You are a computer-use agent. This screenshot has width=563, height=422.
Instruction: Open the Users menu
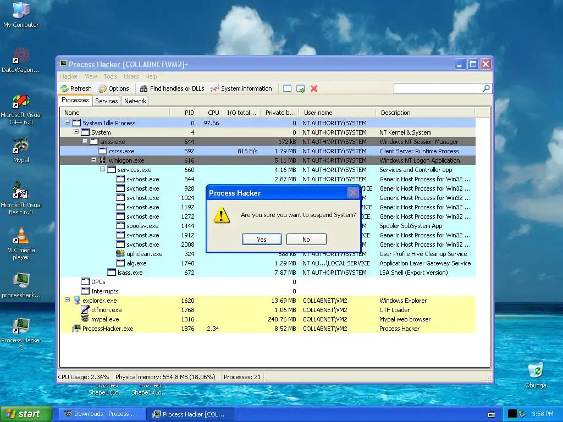click(131, 76)
